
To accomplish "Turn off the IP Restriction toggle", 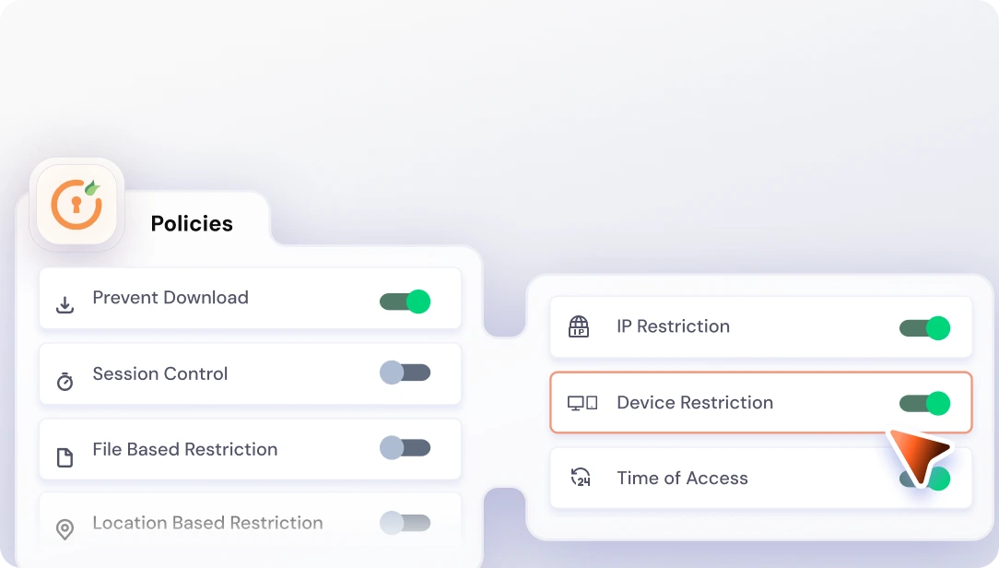I will [923, 327].
